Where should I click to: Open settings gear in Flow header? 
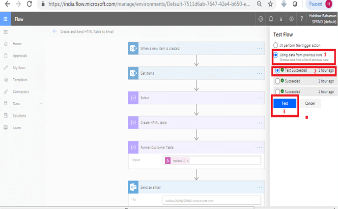[291, 19]
